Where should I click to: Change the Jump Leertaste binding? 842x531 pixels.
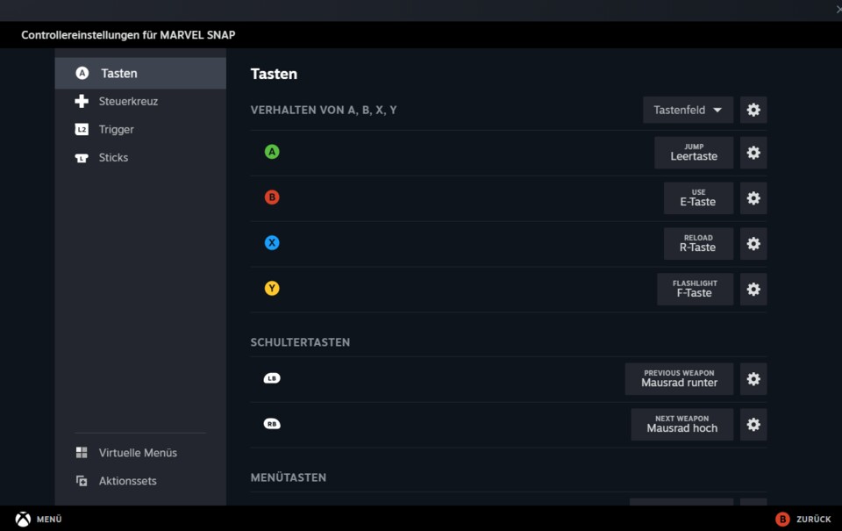pos(694,153)
